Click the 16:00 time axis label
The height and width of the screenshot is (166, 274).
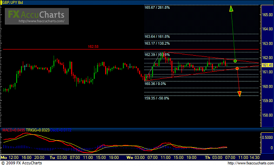point(27,158)
